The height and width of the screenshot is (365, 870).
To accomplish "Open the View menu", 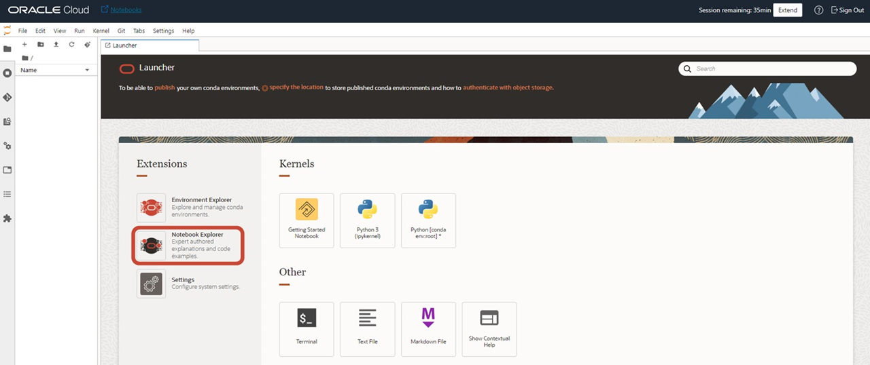I will [x=60, y=31].
